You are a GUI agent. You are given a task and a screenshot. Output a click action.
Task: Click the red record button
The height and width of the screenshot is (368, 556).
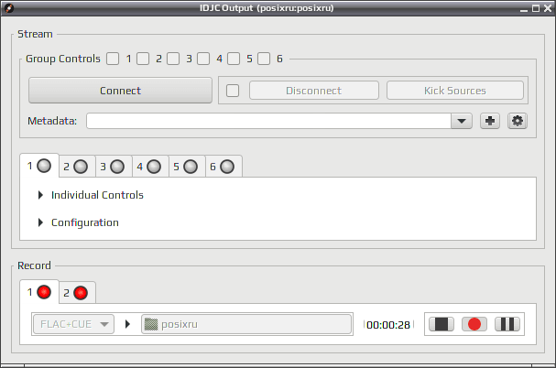(474, 324)
